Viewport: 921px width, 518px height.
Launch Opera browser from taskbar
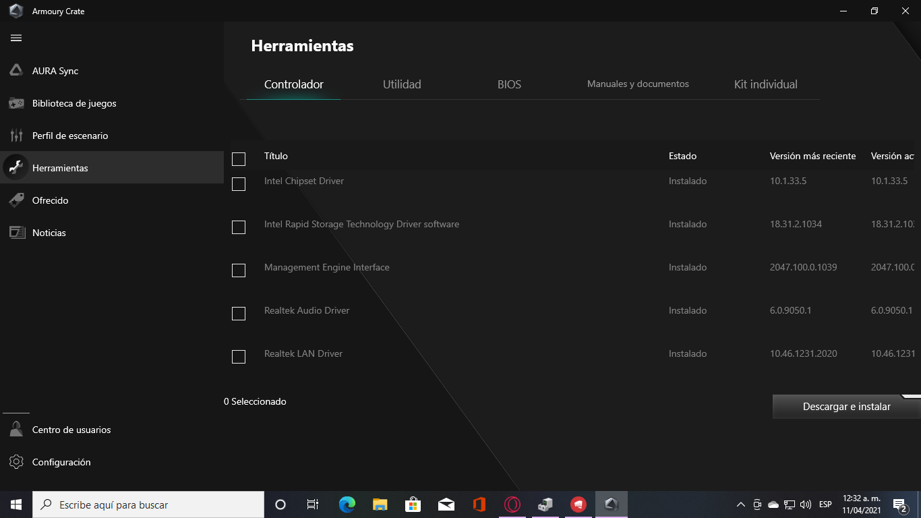pyautogui.click(x=512, y=505)
